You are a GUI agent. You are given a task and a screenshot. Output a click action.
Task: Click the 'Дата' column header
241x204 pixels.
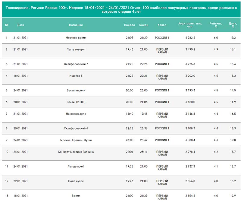20,25
